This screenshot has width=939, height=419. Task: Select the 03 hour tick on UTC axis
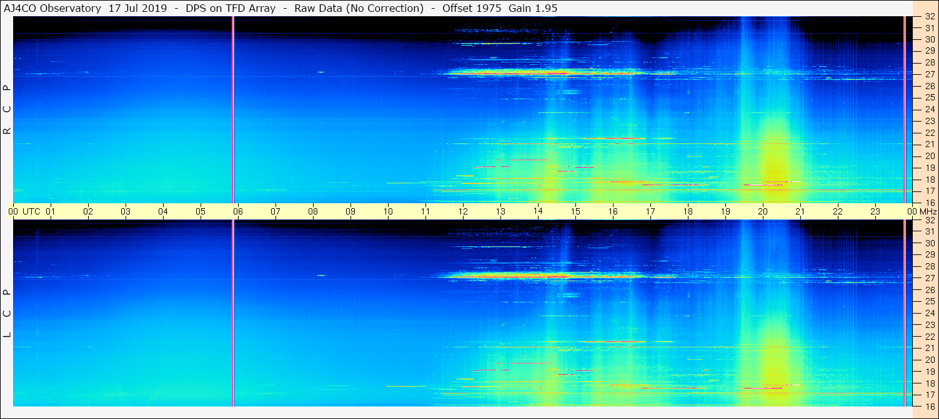[x=126, y=211]
